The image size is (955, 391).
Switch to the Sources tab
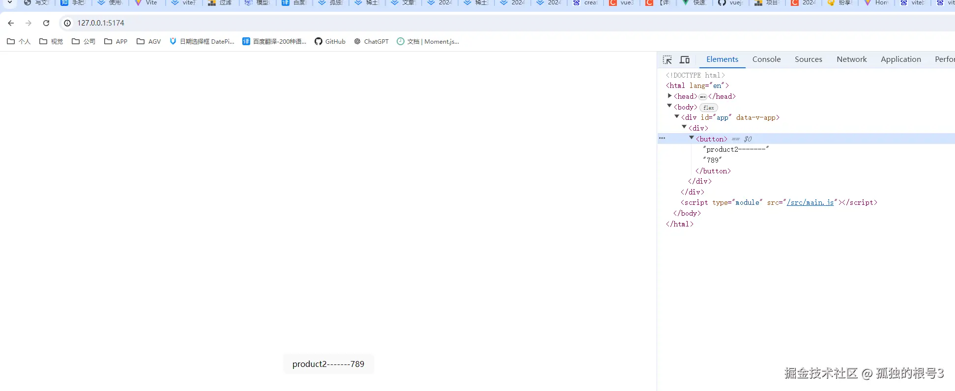click(808, 59)
